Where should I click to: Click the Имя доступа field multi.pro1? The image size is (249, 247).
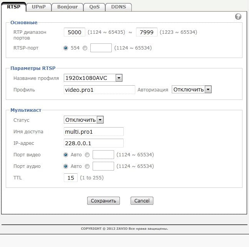[94, 132]
